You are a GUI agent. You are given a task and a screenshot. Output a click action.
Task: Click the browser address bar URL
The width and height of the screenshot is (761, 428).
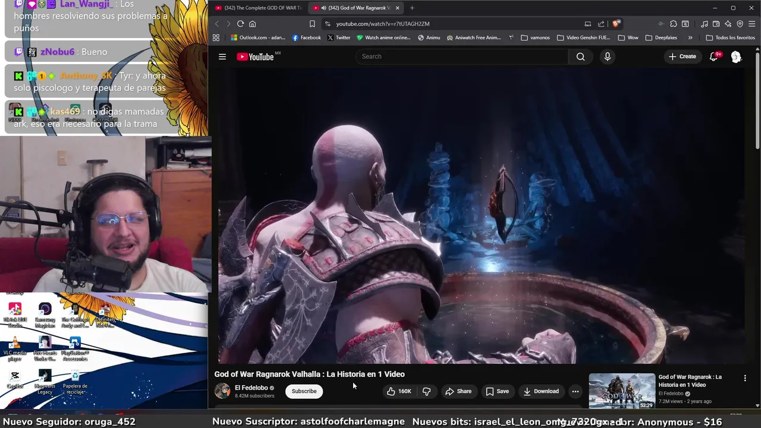(x=382, y=24)
